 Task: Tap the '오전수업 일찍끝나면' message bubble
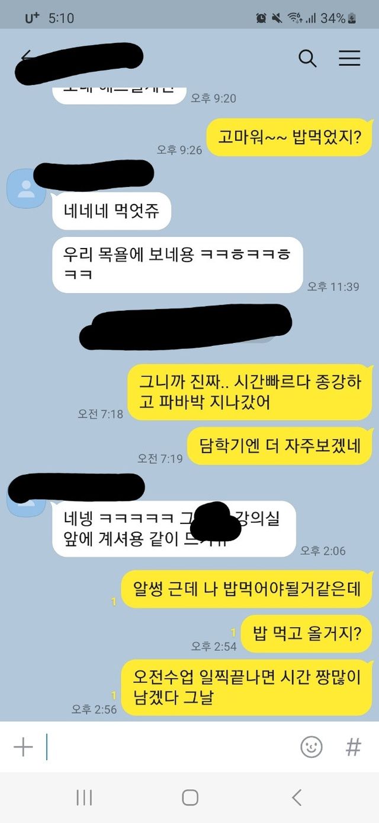pyautogui.click(x=247, y=688)
